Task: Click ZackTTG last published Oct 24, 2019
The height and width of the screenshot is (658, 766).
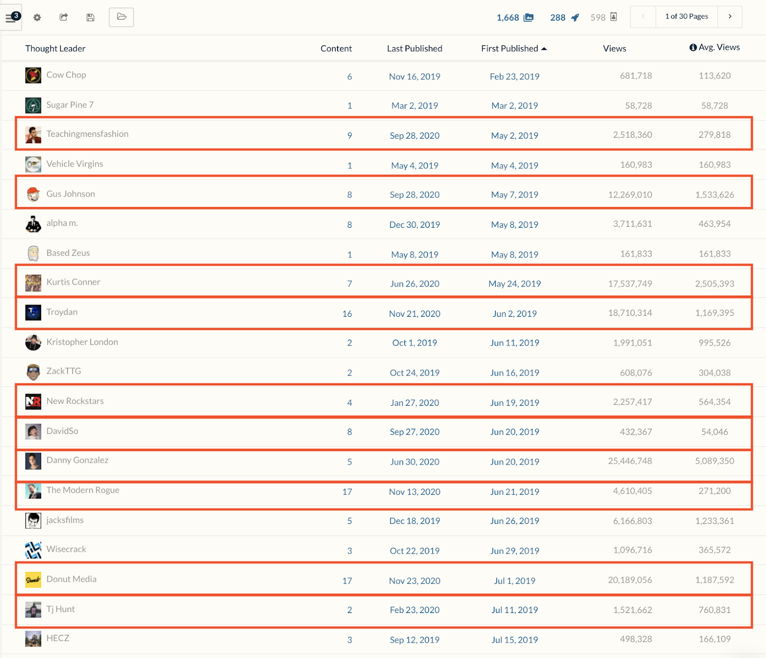Action: 415,372
